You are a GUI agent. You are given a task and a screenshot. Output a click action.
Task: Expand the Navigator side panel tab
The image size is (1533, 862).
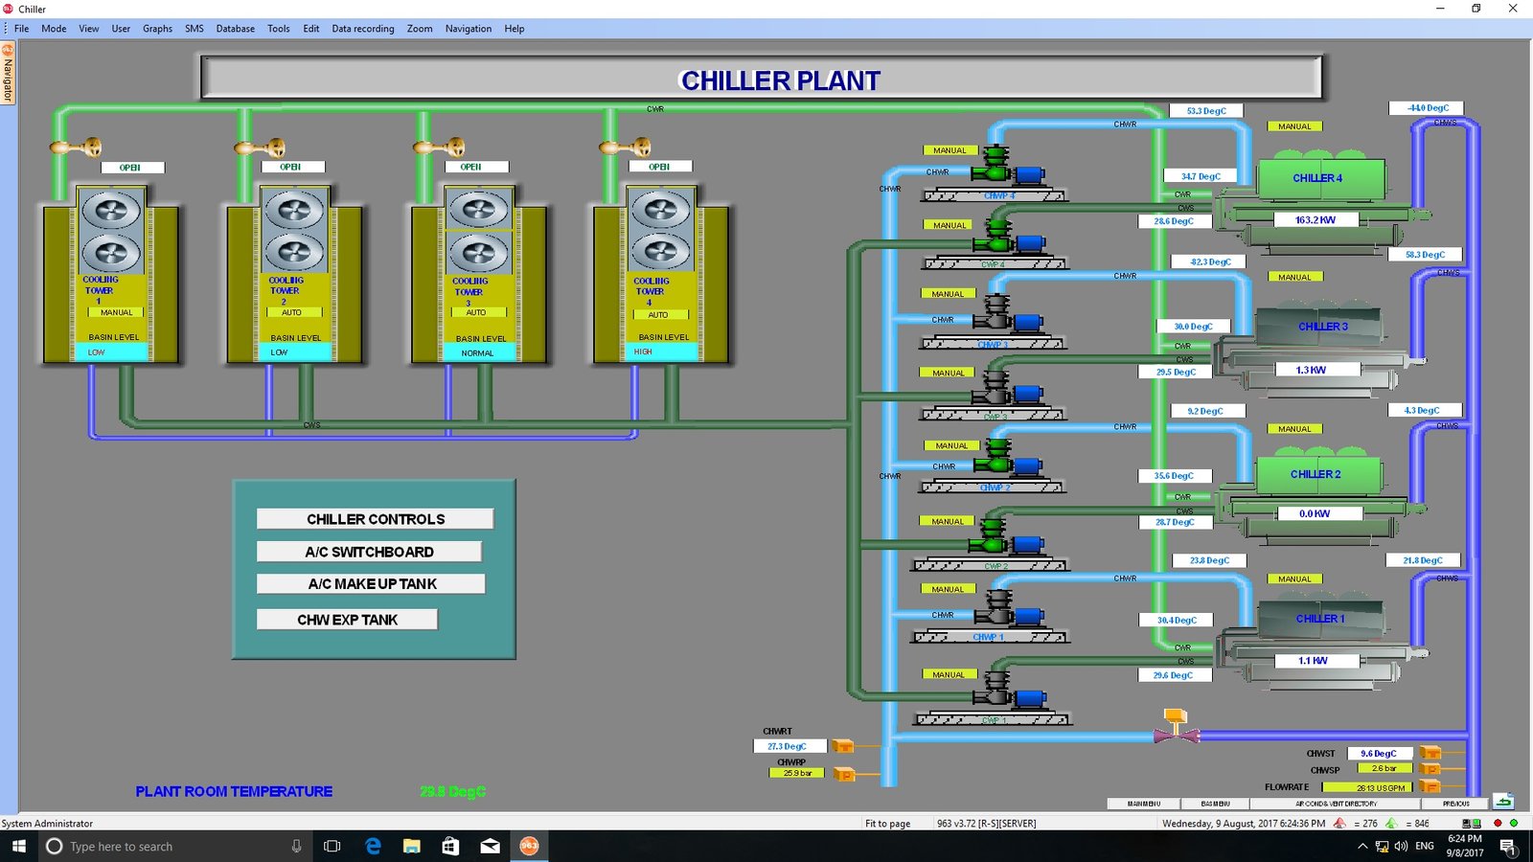[8, 74]
